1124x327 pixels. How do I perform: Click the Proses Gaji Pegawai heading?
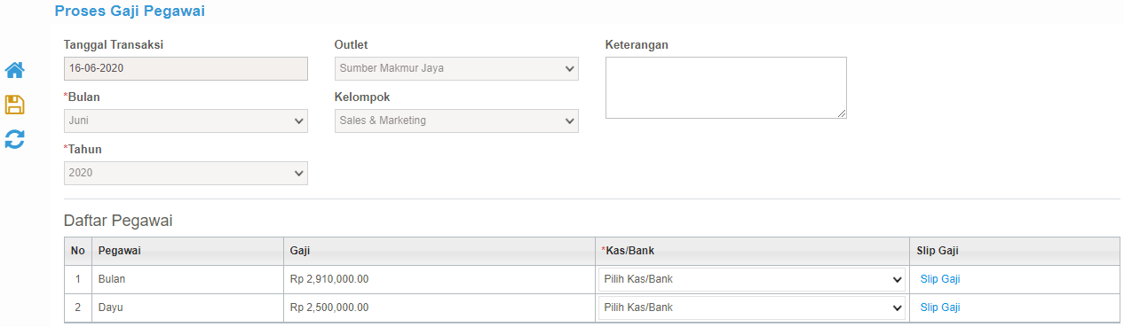(130, 12)
